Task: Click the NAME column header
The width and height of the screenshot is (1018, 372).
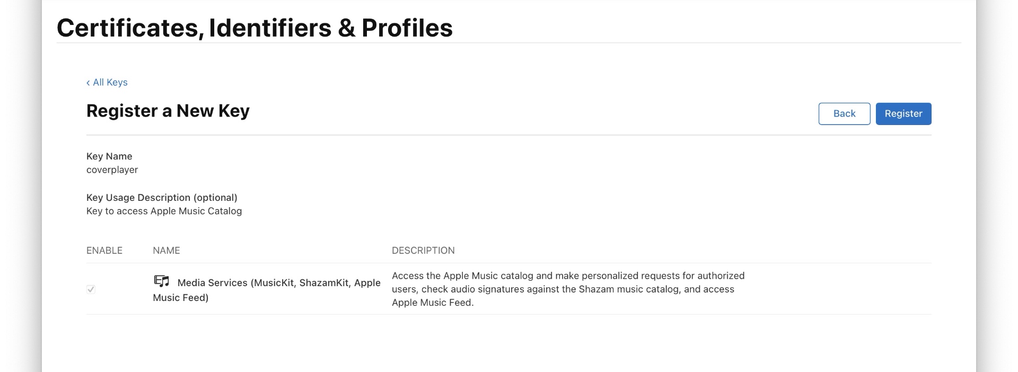Action: click(x=166, y=251)
